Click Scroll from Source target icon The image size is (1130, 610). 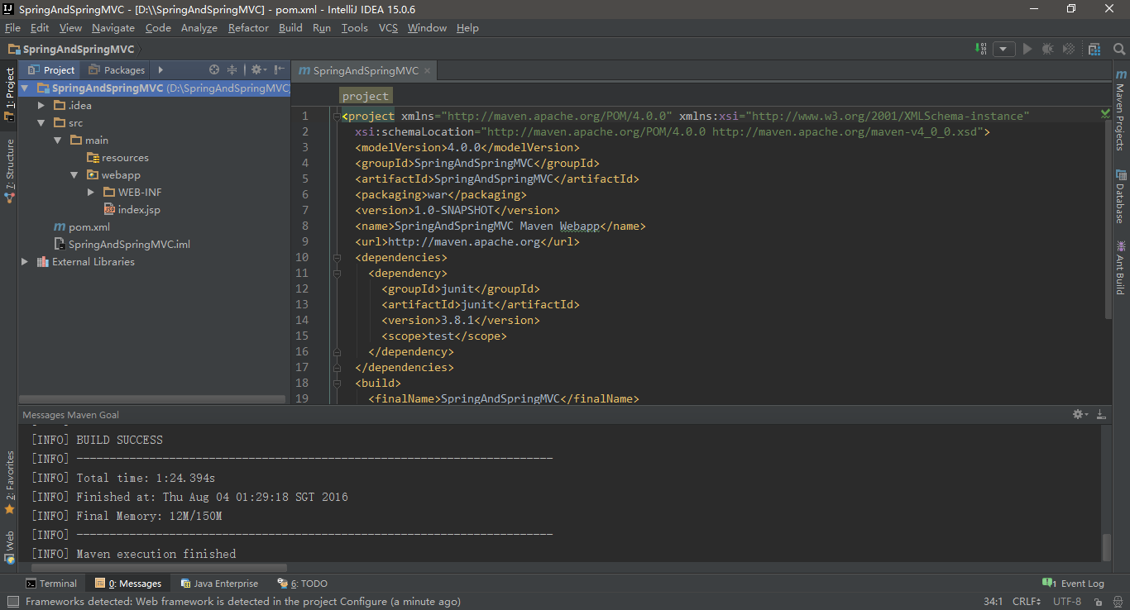[x=214, y=70]
